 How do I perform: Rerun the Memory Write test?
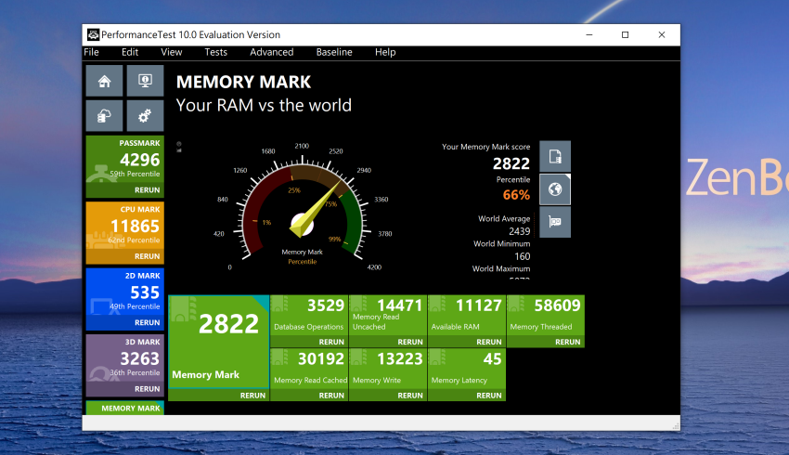point(410,396)
